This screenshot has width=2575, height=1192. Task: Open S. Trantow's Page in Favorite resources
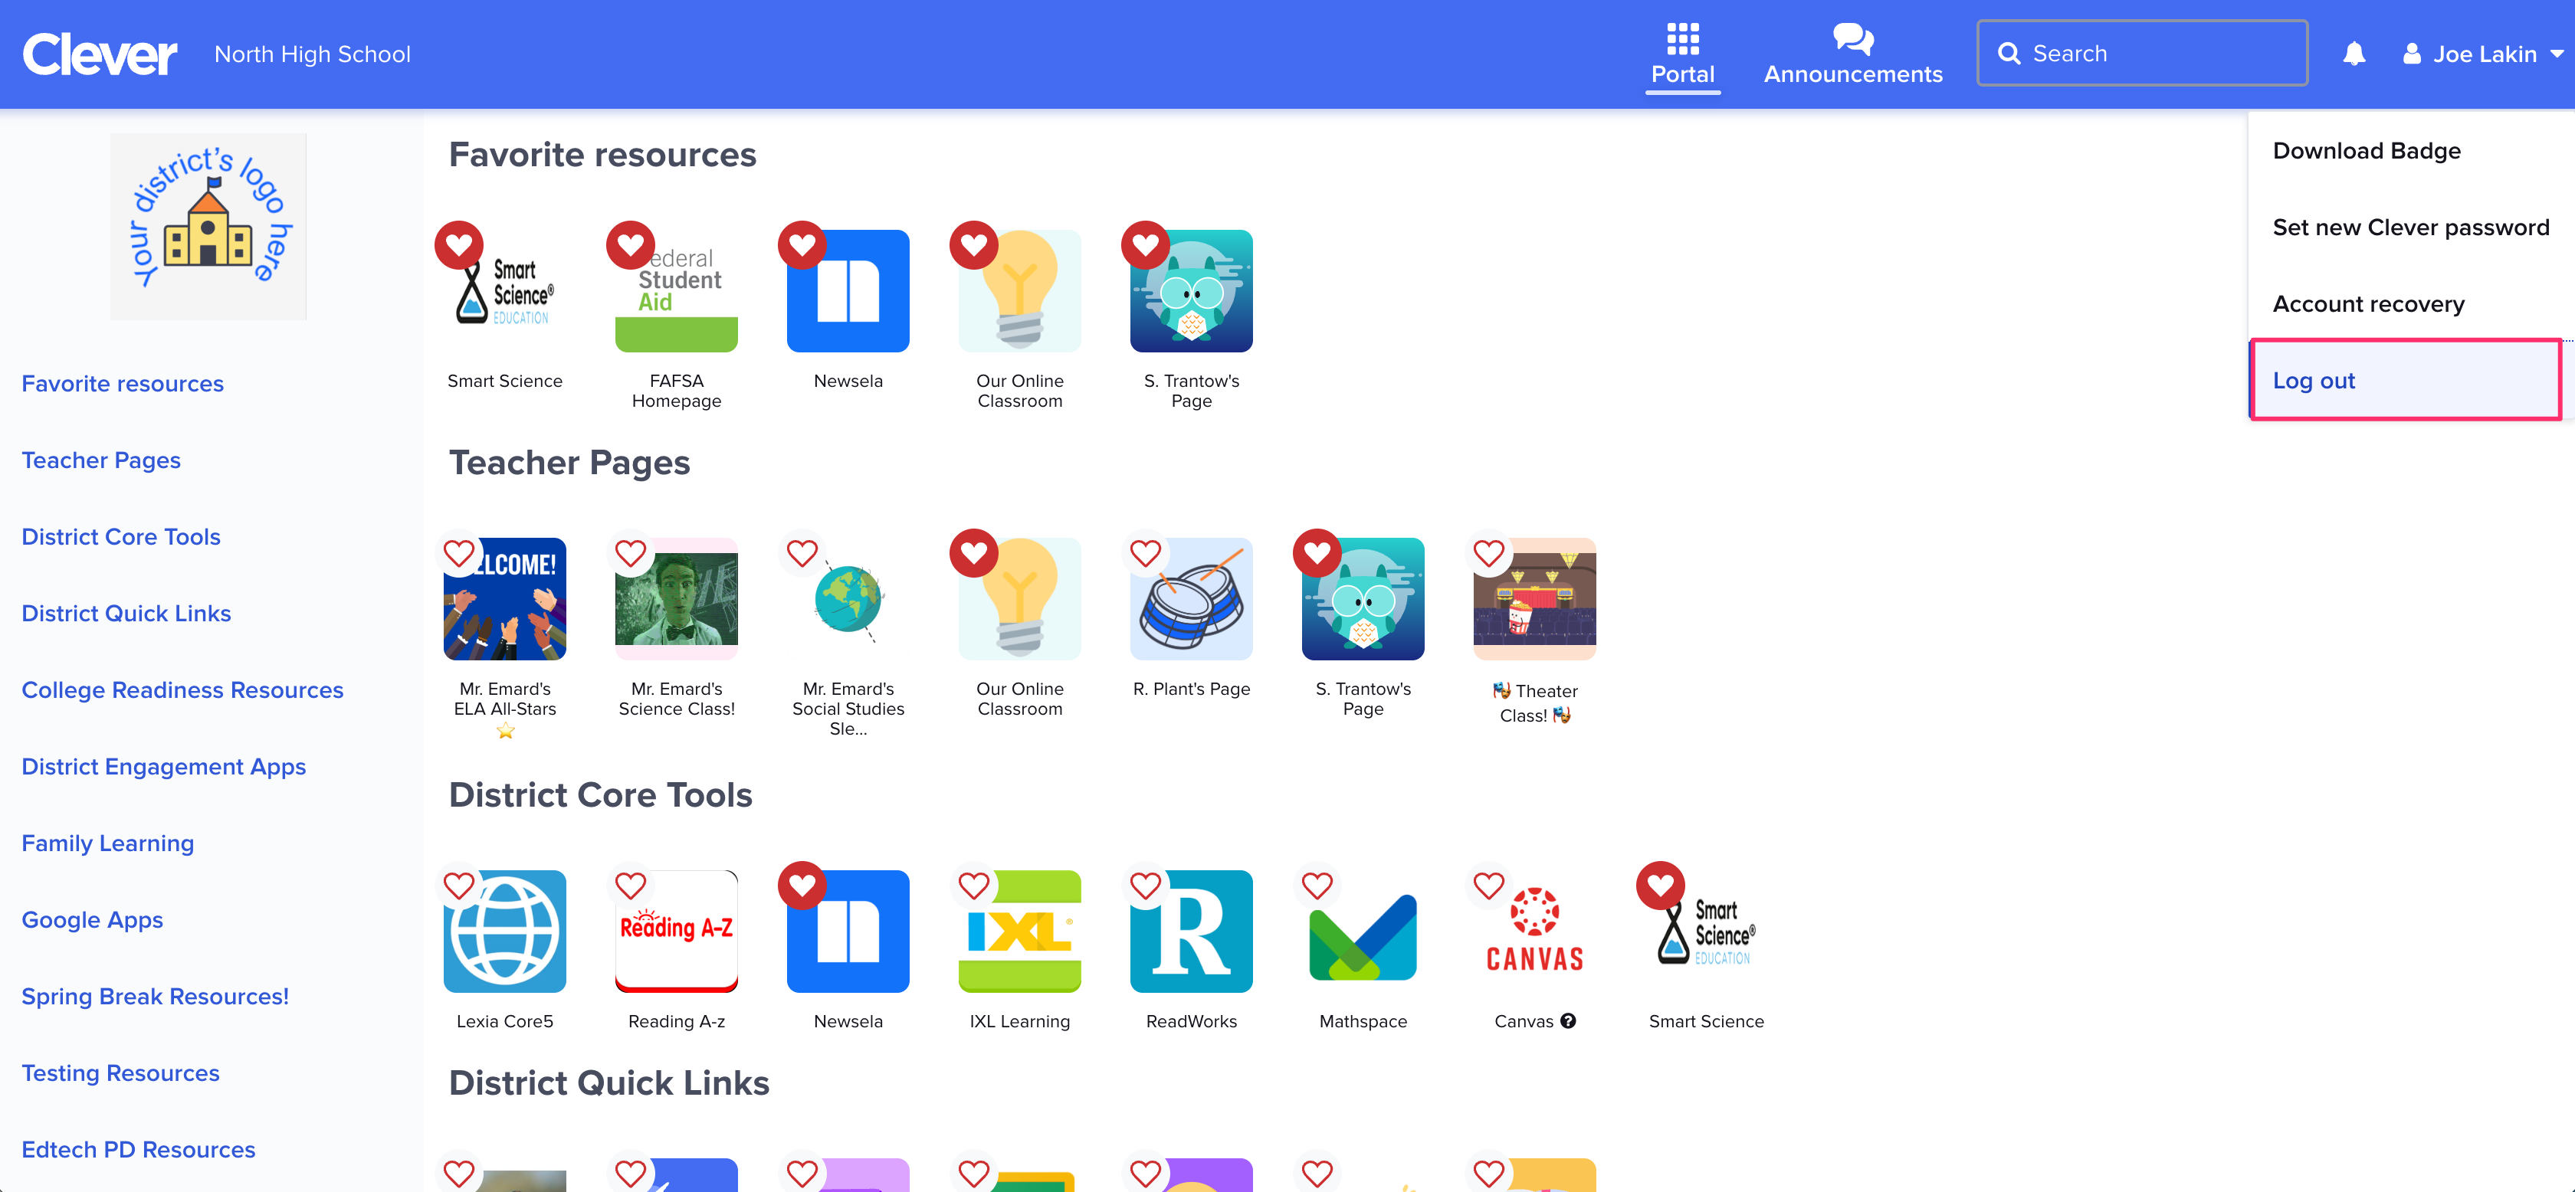click(x=1192, y=291)
